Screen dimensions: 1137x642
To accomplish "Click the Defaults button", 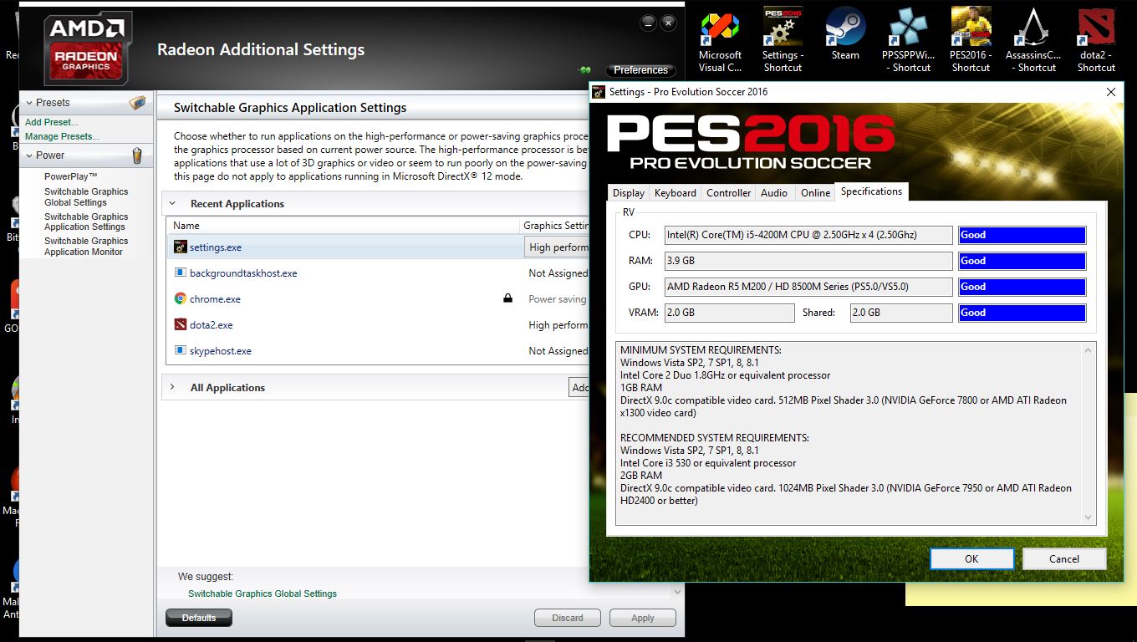I will [199, 618].
